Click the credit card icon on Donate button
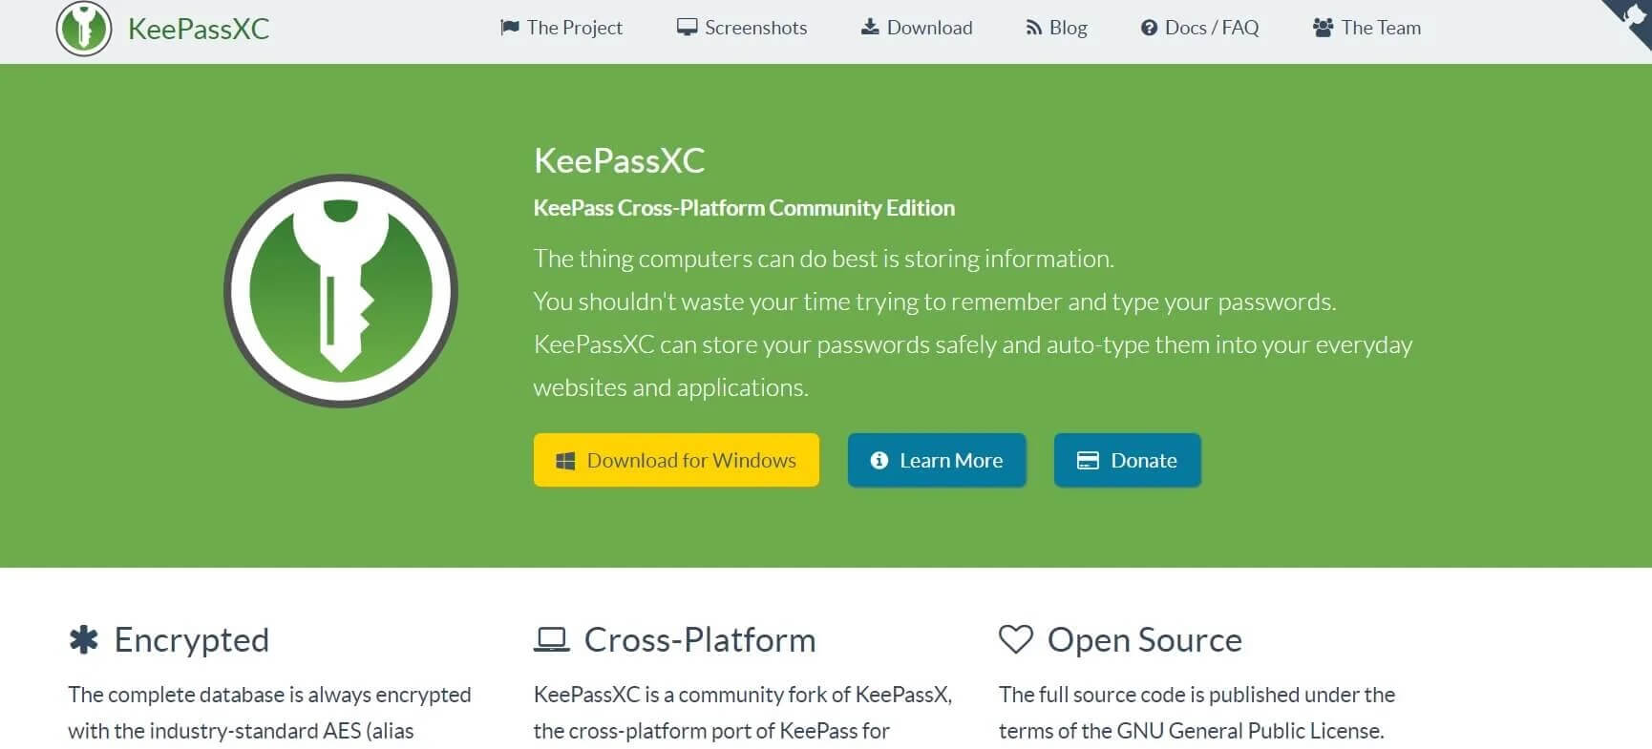Image resolution: width=1652 pixels, height=749 pixels. (1088, 461)
